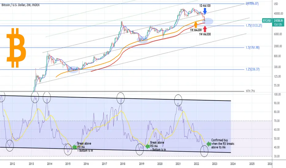
Task: Click the 2014 label on the time axis
Action: (x=50, y=164)
